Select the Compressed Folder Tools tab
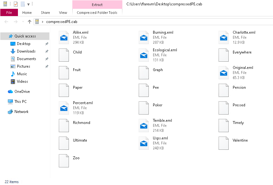Image resolution: width=273 pixels, height=185 pixels. [97, 13]
